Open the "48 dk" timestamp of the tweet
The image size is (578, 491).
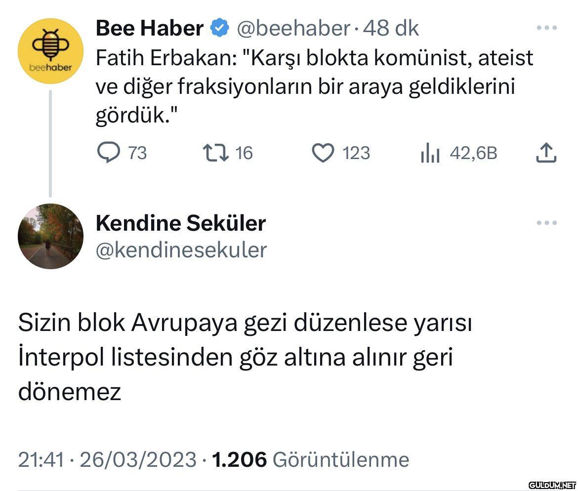point(390,29)
